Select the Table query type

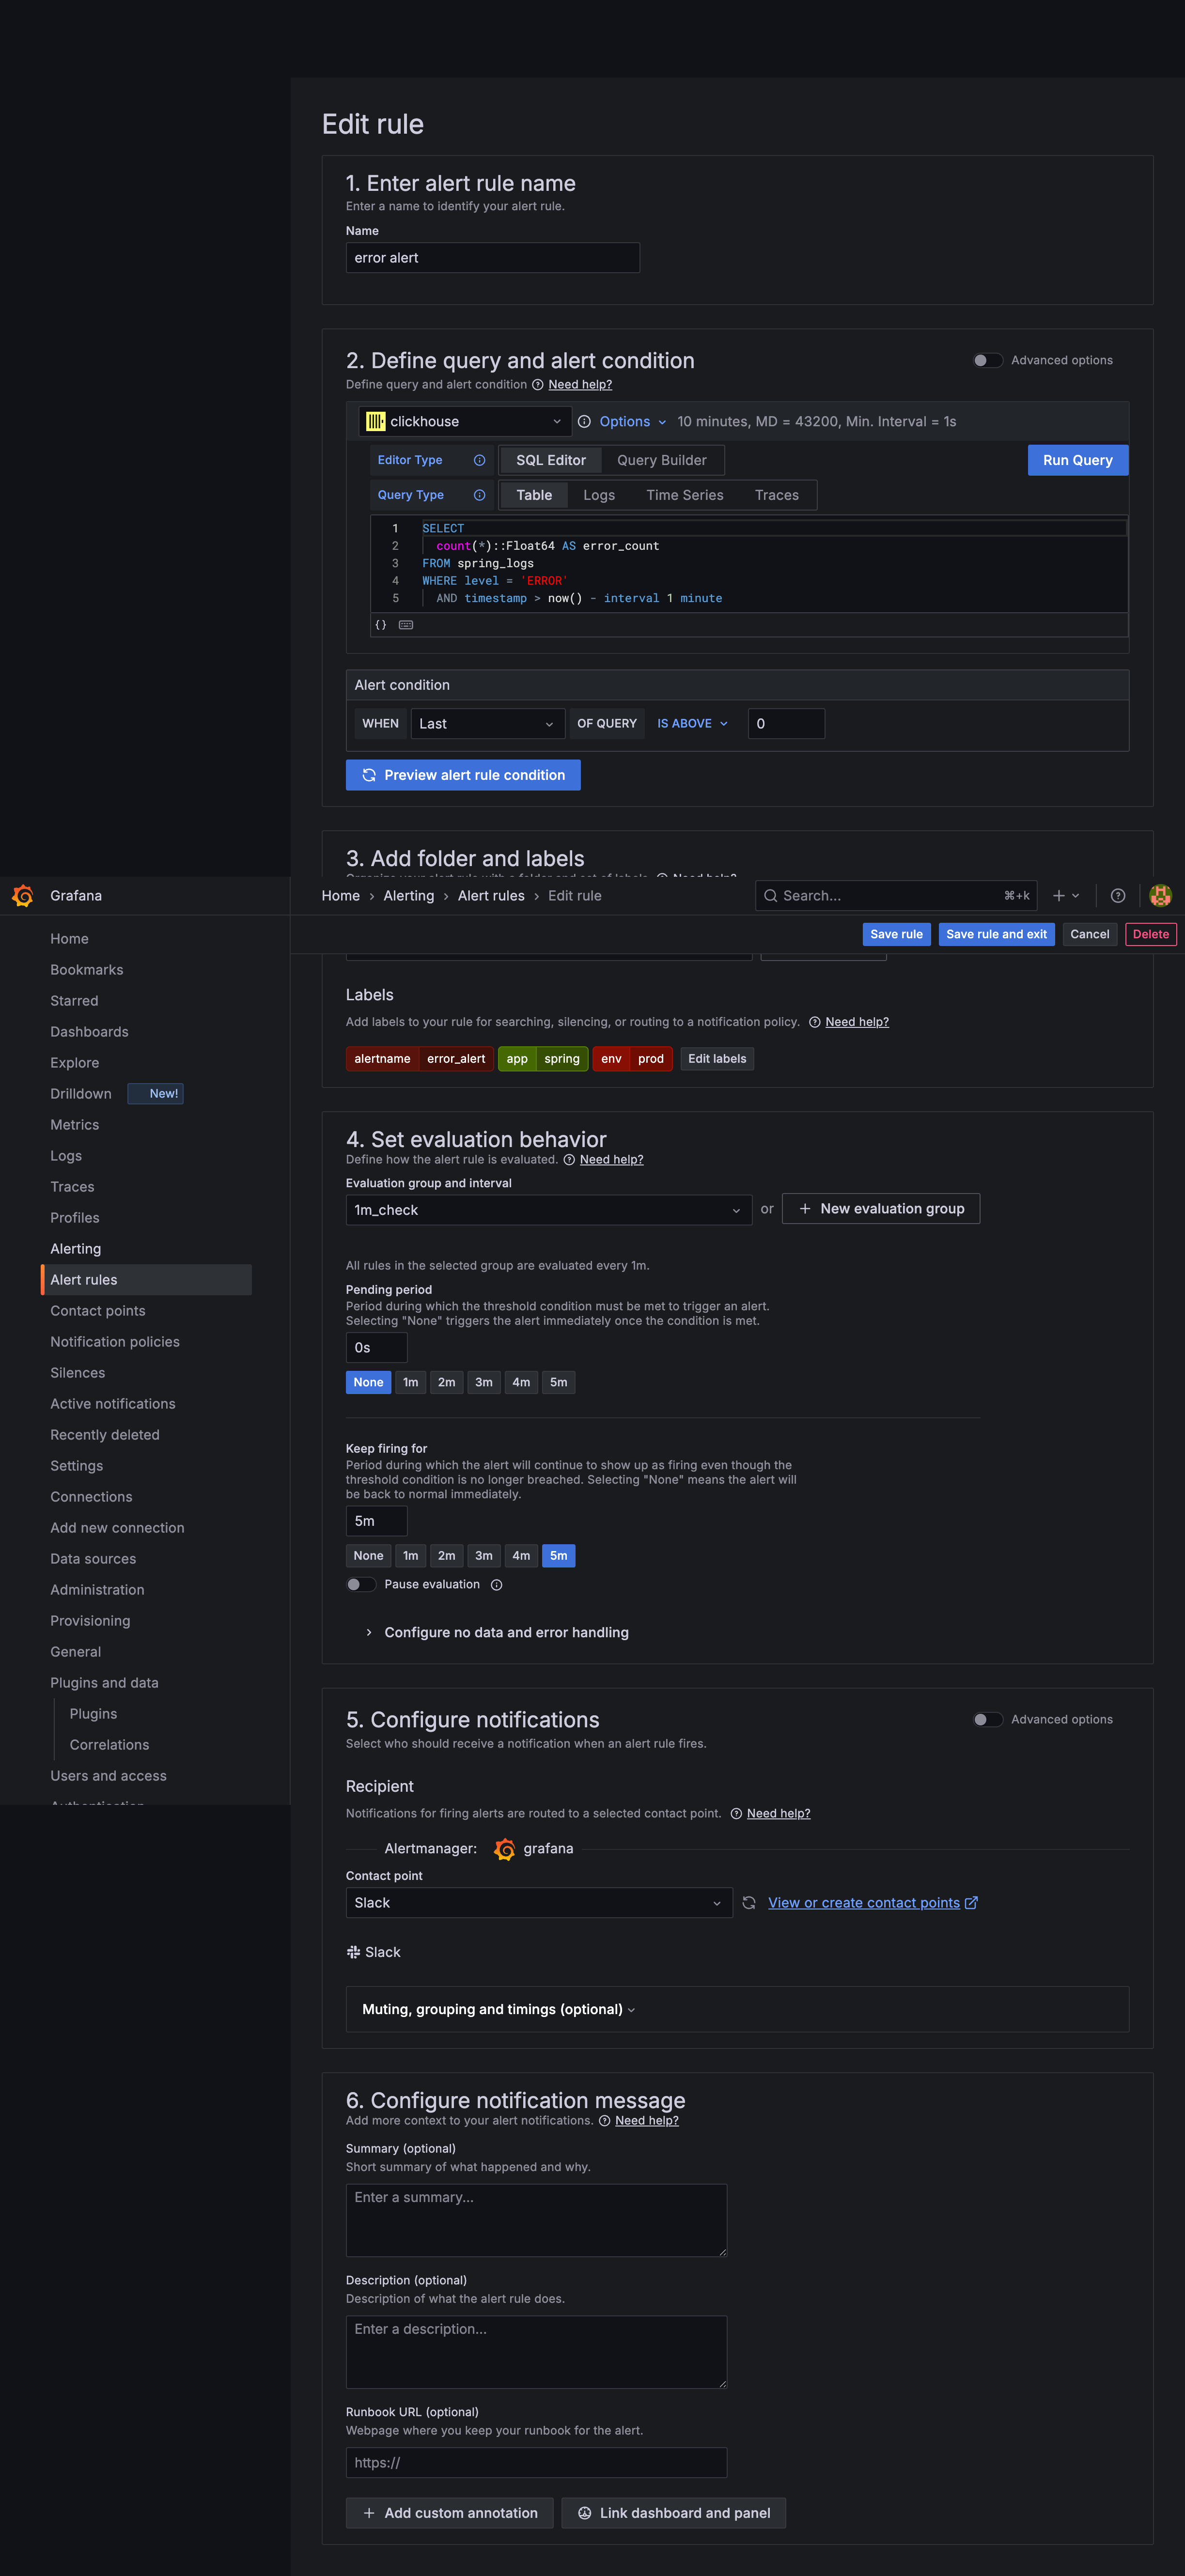click(x=534, y=495)
